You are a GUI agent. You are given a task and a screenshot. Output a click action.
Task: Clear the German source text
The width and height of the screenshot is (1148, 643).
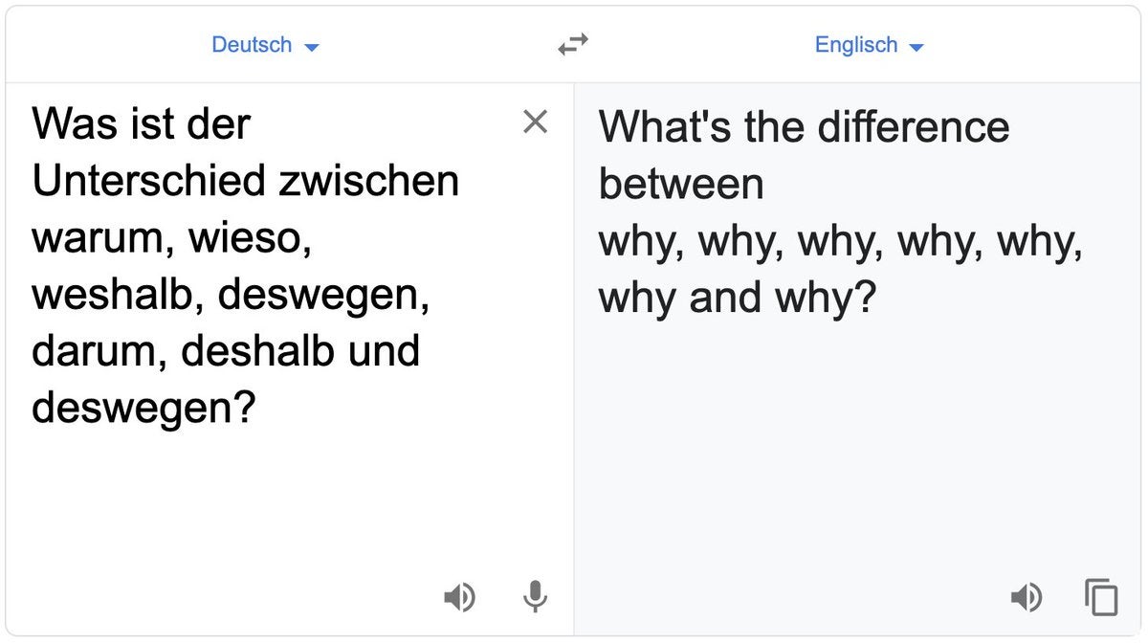click(x=536, y=122)
